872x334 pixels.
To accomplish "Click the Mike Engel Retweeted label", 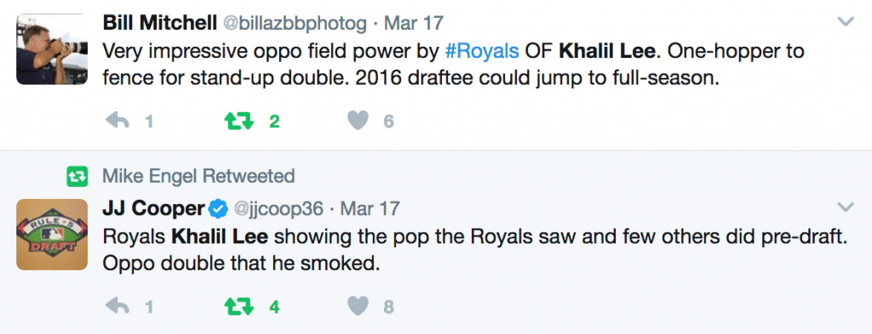I will pos(198,177).
